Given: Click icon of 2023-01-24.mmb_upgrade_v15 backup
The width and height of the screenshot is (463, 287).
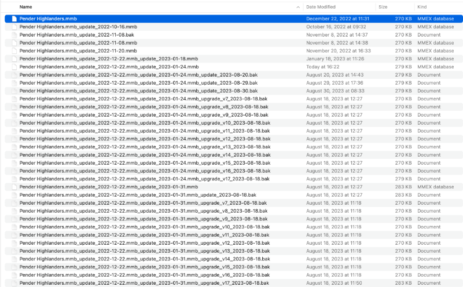Looking at the screenshot, I should tap(14, 162).
